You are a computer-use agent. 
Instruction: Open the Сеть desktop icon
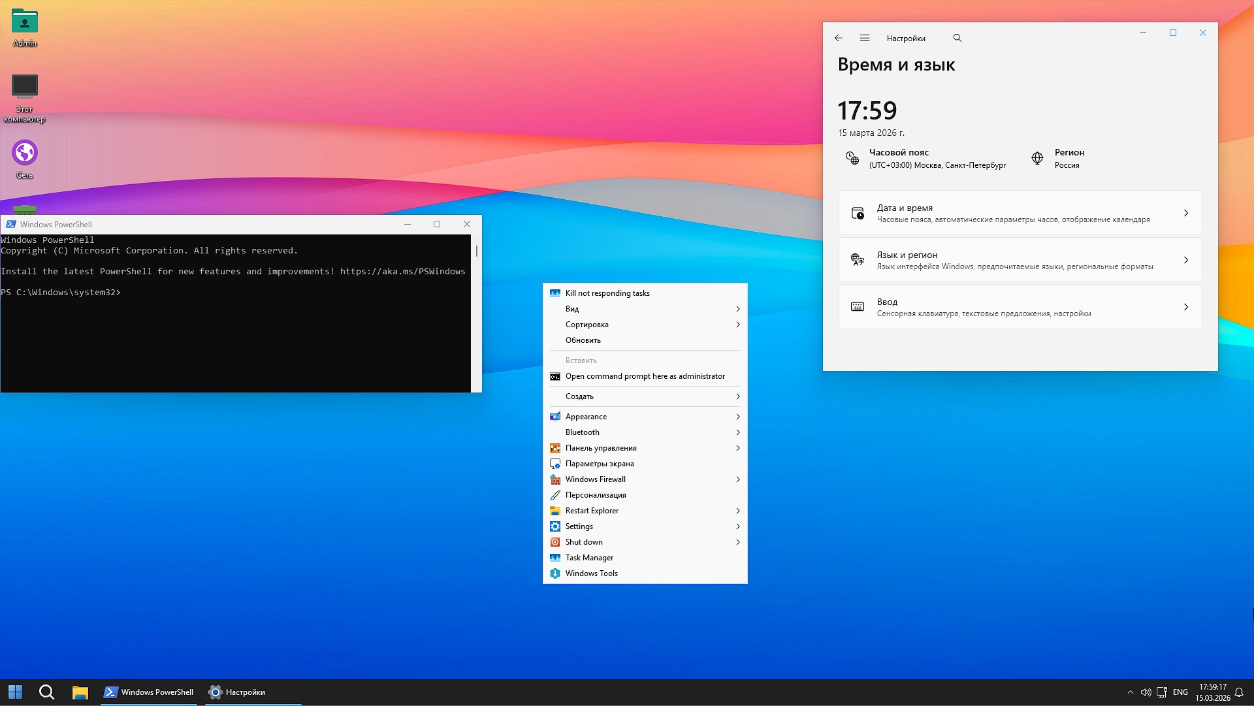[x=25, y=152]
